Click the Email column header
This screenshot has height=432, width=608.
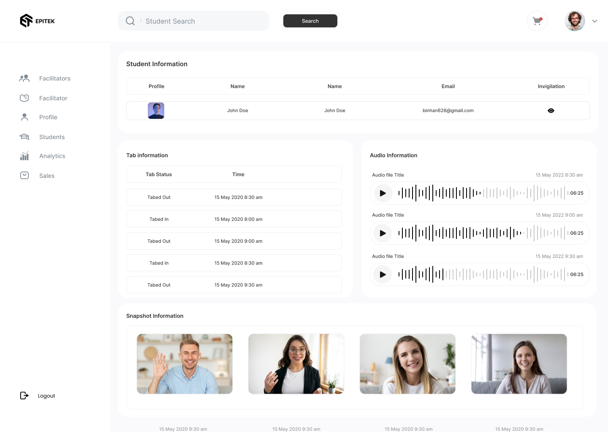pos(448,86)
